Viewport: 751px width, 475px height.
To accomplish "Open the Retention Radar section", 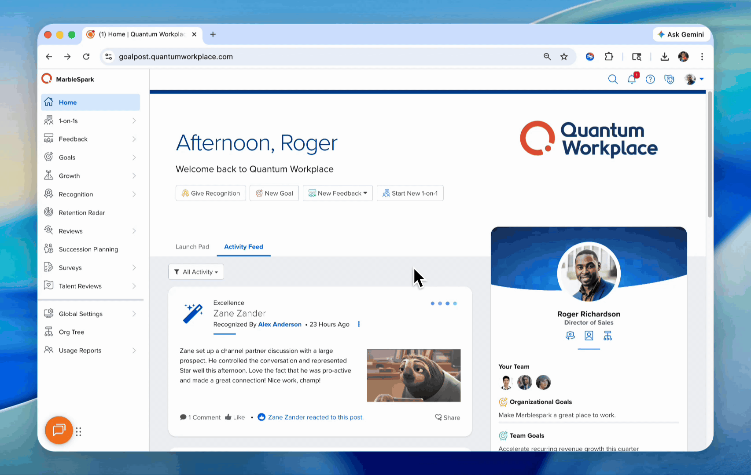I will (81, 212).
